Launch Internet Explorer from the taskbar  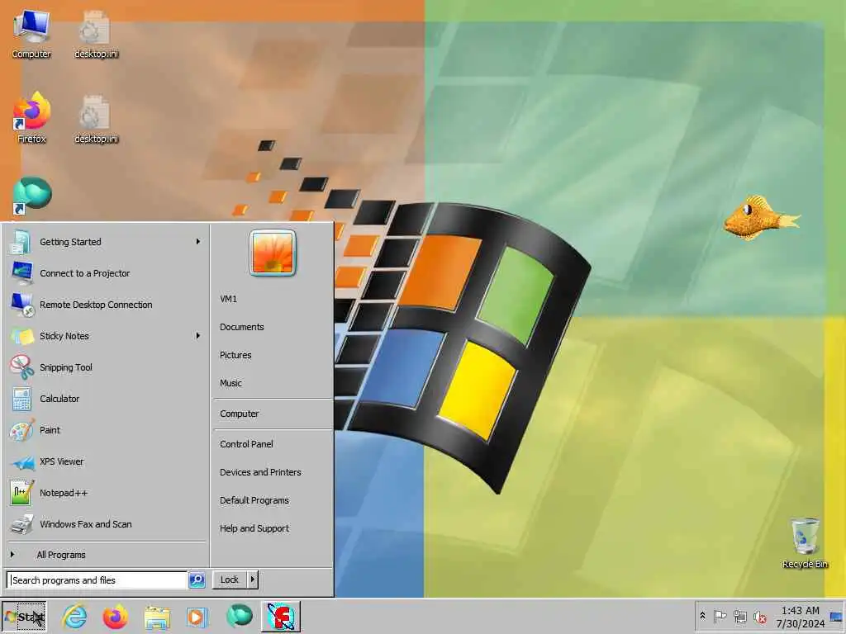[x=74, y=617]
